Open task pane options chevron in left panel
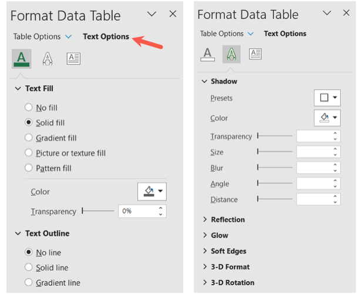 [x=152, y=14]
